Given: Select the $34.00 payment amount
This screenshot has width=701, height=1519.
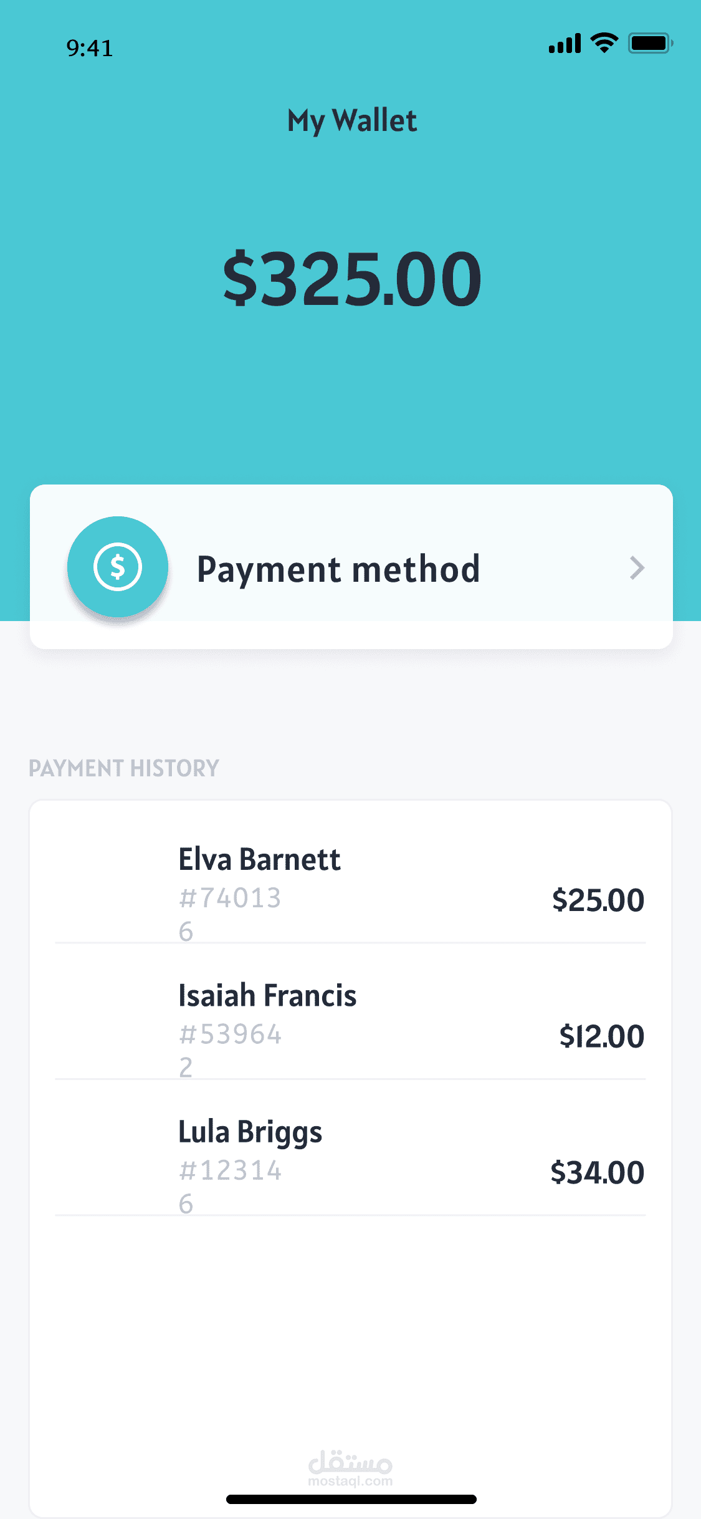Looking at the screenshot, I should pyautogui.click(x=597, y=1172).
